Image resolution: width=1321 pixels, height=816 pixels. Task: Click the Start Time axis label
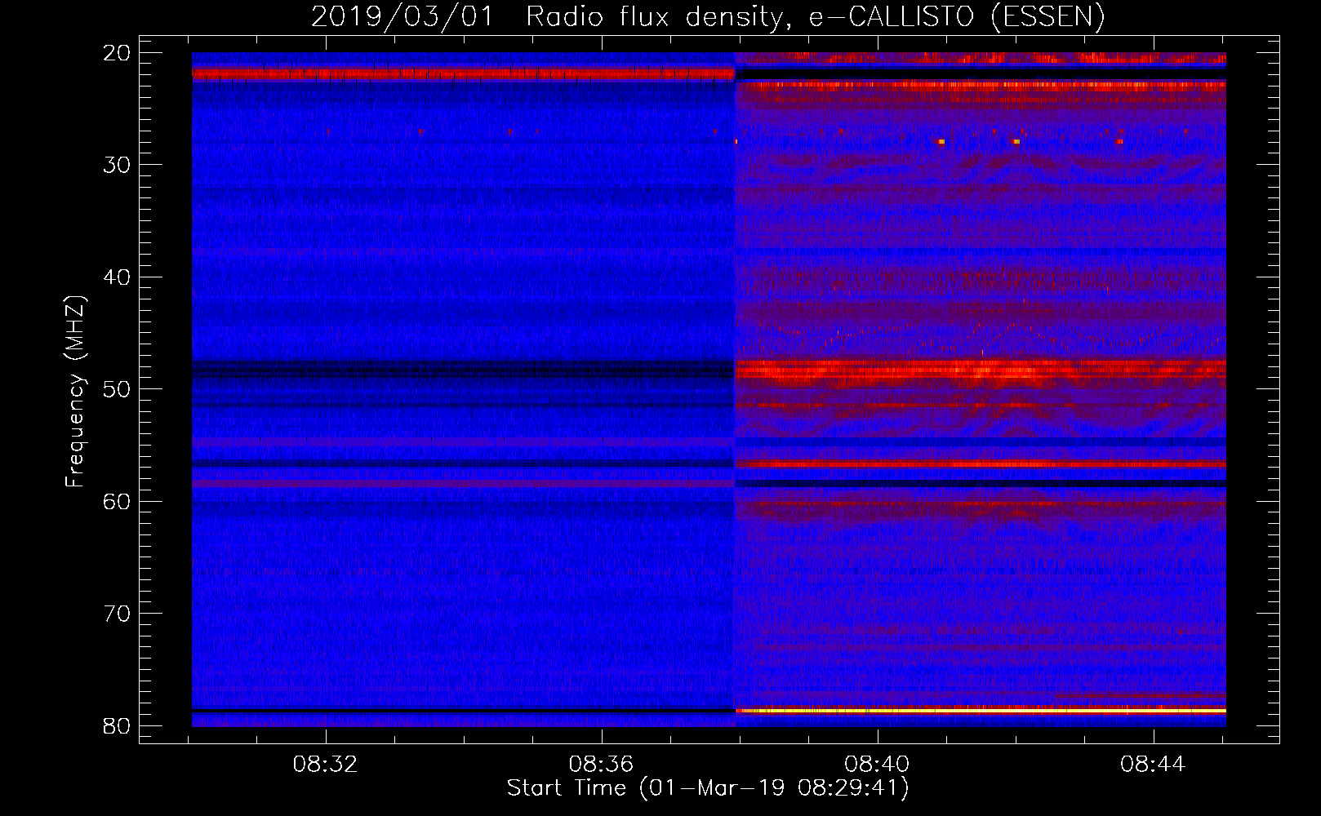tap(708, 788)
